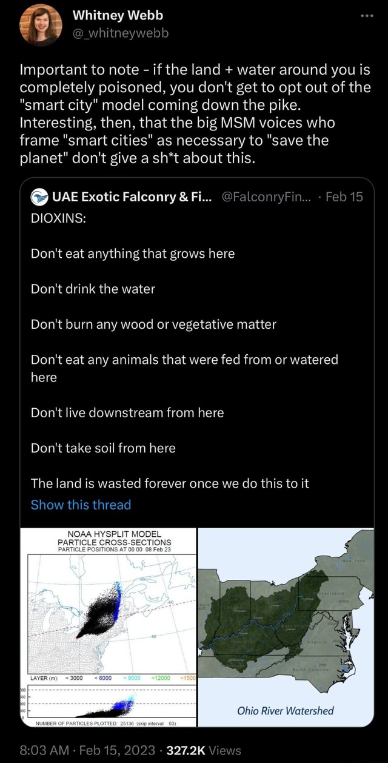Click the "Ohio River Watershed" map caption
The width and height of the screenshot is (388, 763).
point(286,710)
